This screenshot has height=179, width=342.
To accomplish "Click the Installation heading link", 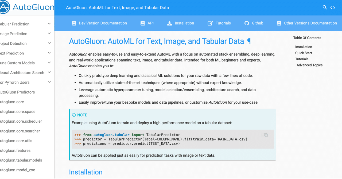I will 85,172.
